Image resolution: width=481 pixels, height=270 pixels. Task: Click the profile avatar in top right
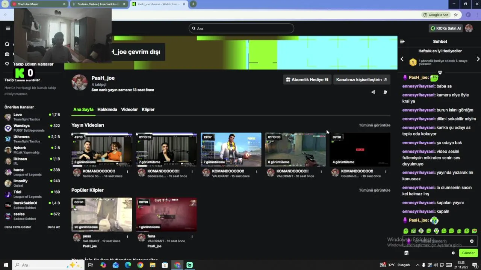click(x=469, y=28)
